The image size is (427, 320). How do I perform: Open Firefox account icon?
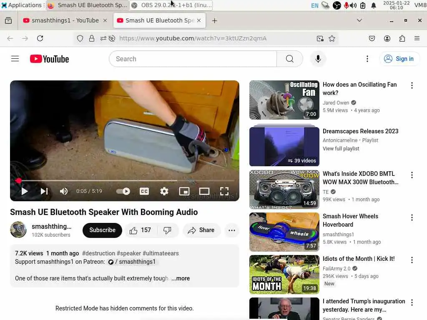point(387,38)
